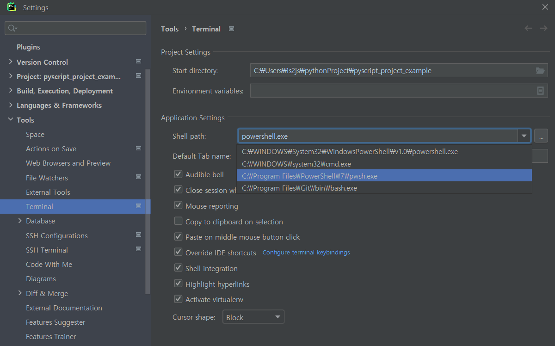Click the Tools breadcrumb link
555x346 pixels.
coord(170,29)
